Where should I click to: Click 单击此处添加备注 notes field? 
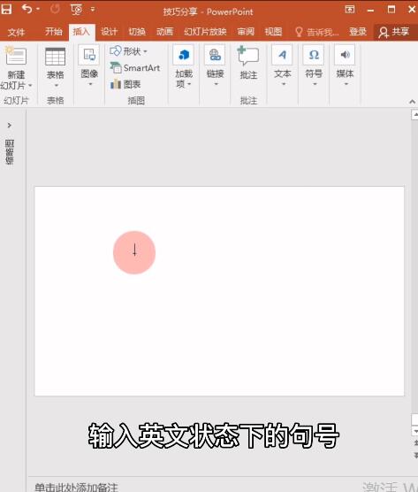click(x=76, y=488)
